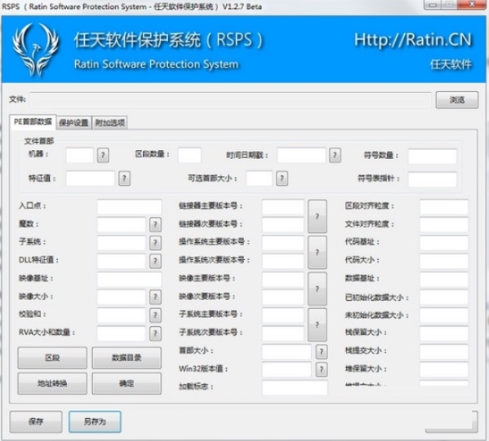Click the ? help button next to 特征值

[124, 179]
